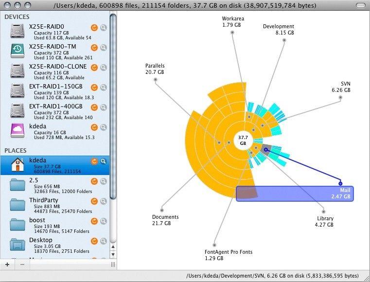Refresh the X25E-RAID0-TM volume scan
Screen dimensions: 370x282
94,48
